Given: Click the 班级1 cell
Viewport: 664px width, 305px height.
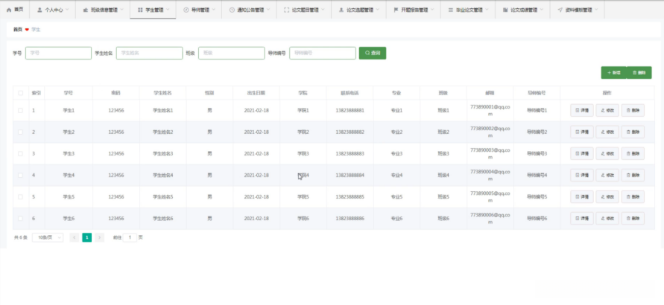Looking at the screenshot, I should click(x=443, y=110).
